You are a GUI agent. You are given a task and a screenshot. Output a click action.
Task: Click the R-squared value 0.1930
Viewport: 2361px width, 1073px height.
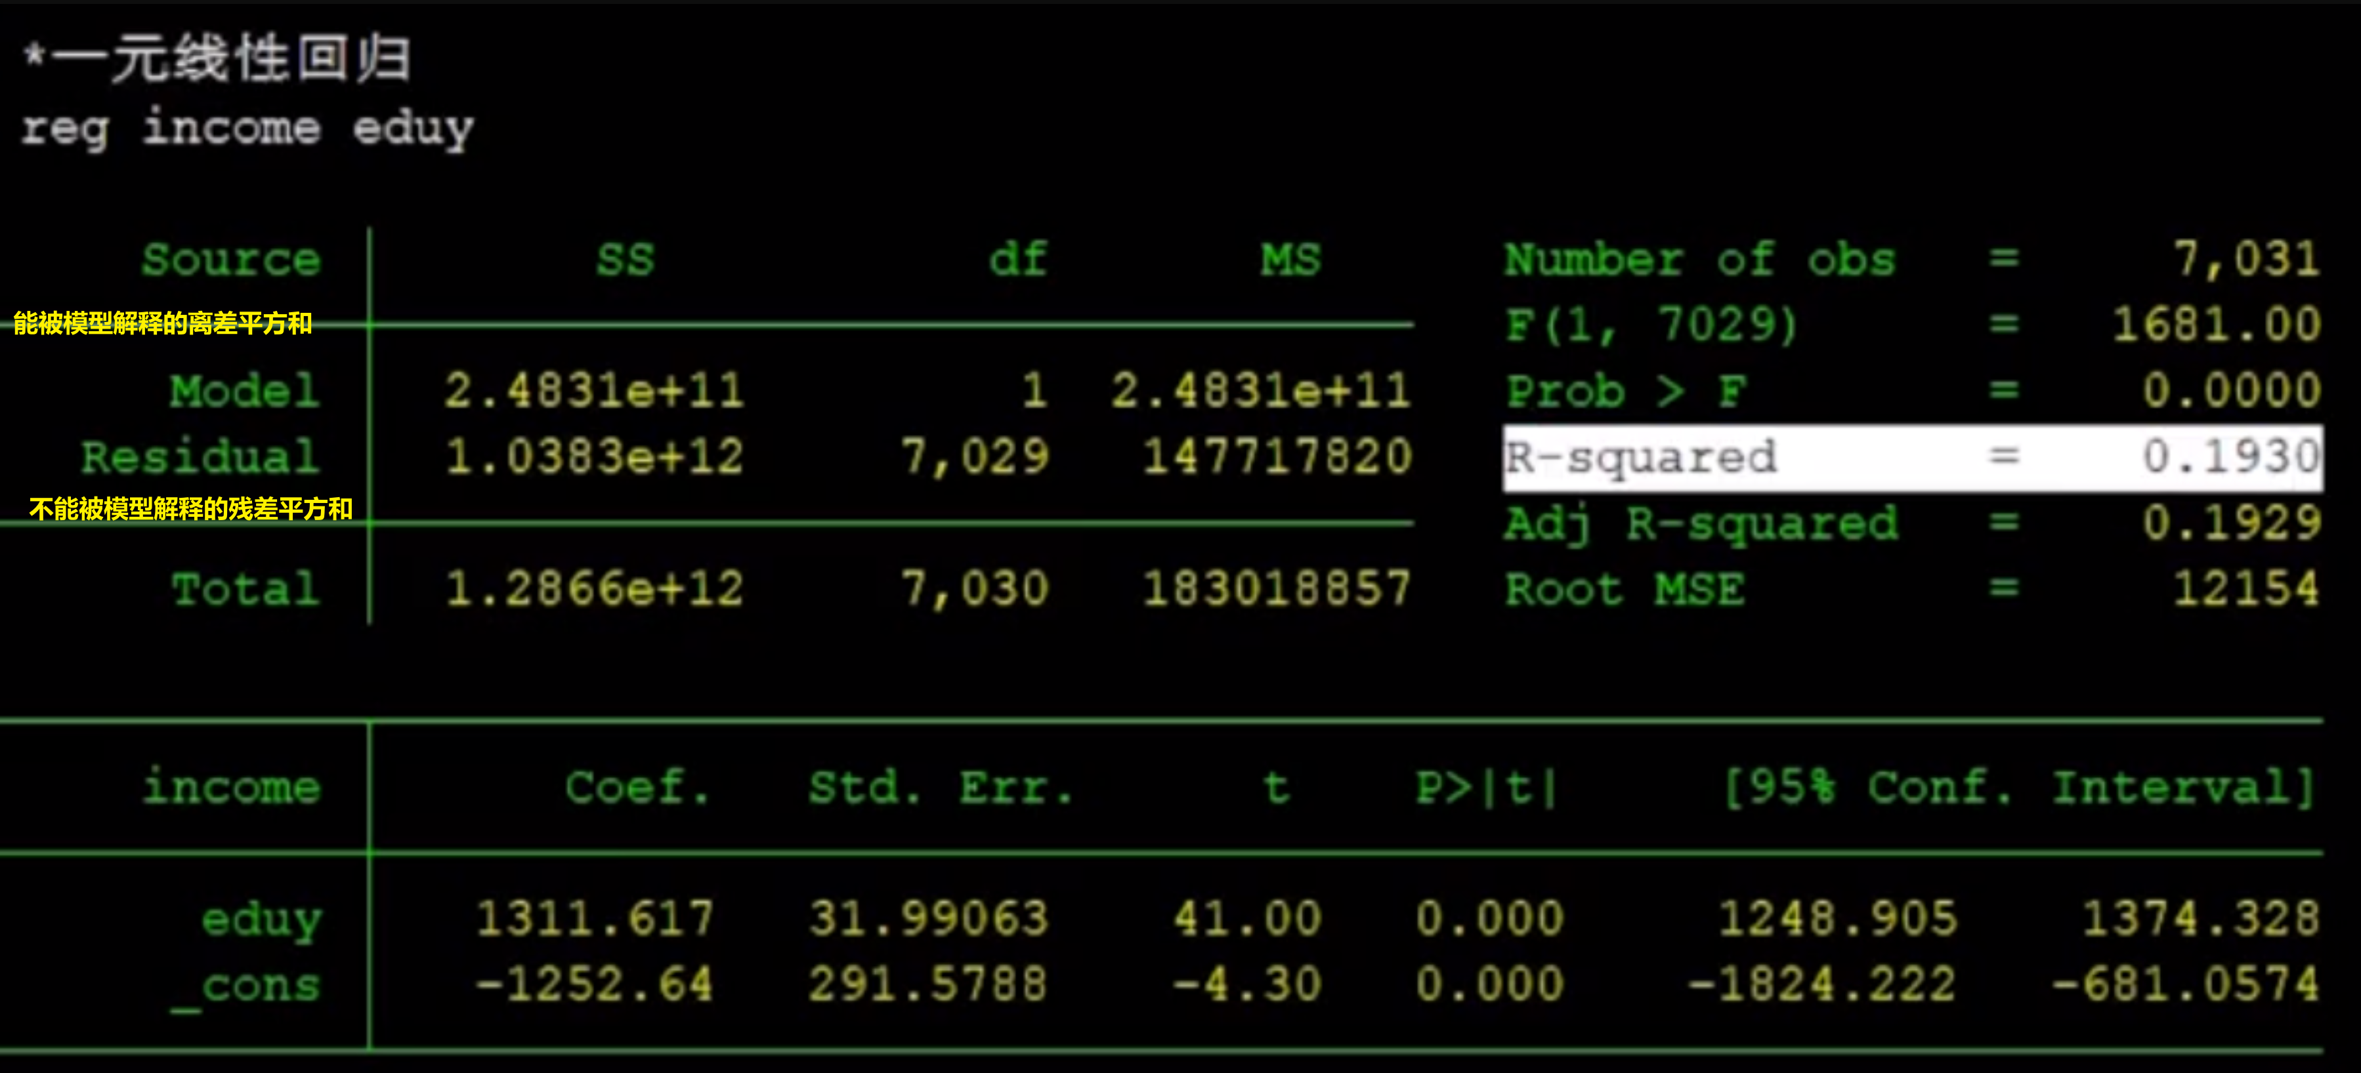[x=2230, y=457]
